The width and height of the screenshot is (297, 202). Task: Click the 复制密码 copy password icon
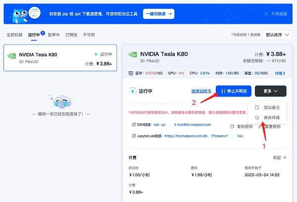pyautogui.click(x=233, y=126)
